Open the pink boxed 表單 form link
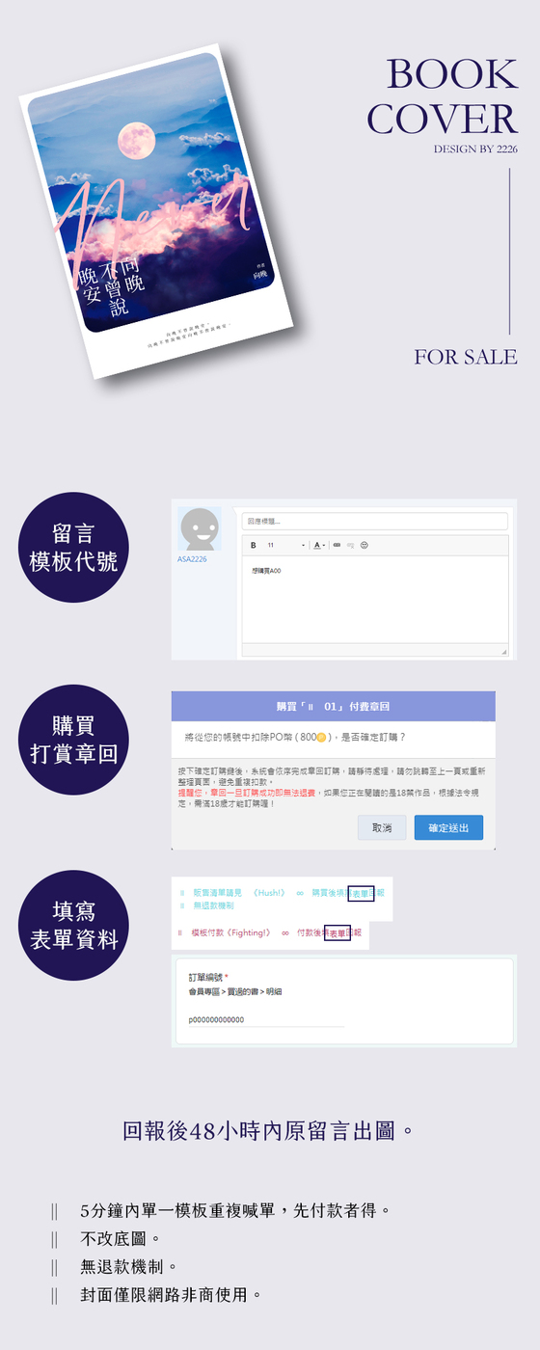 tap(337, 933)
